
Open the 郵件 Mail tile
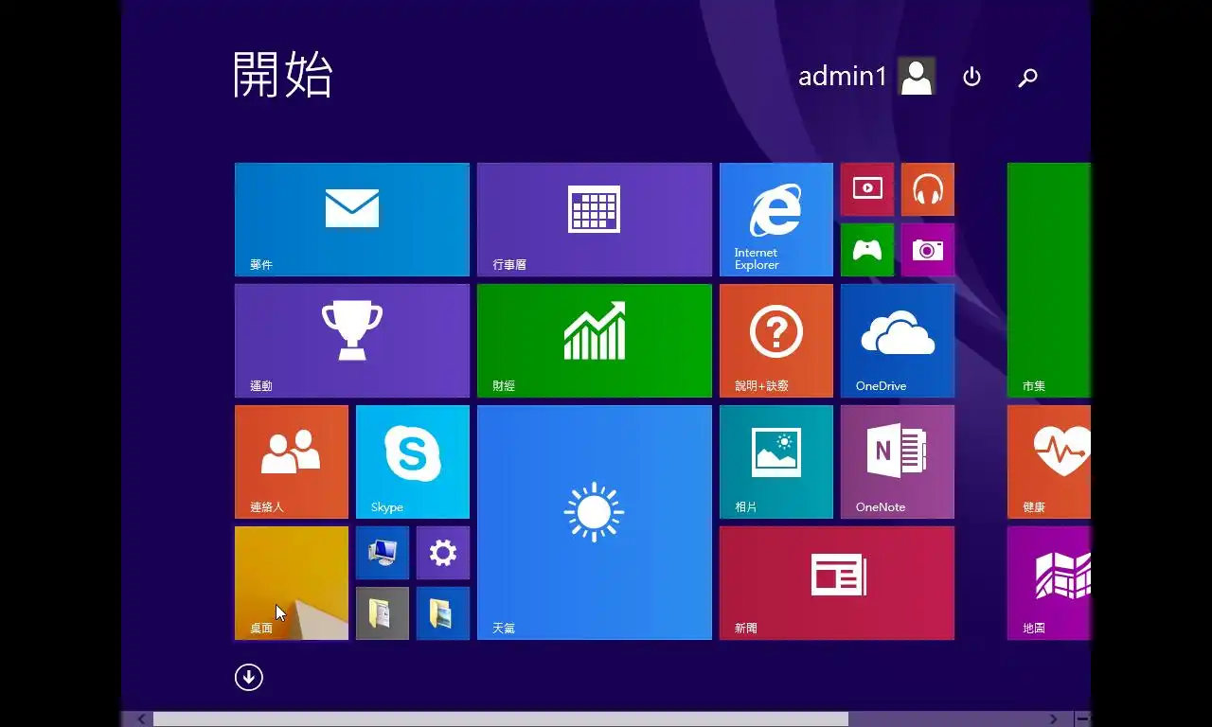(x=352, y=220)
